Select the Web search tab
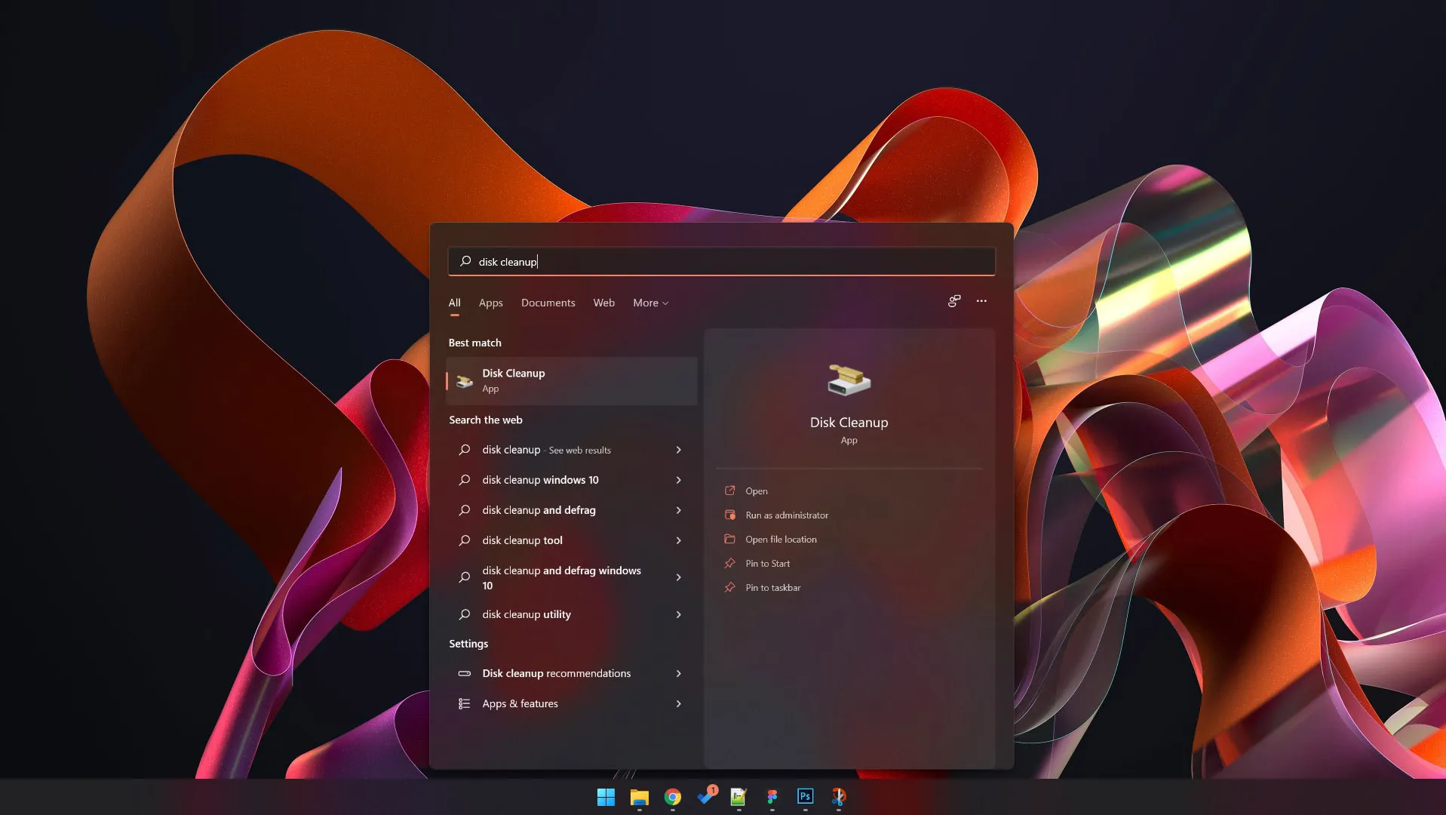 click(x=603, y=303)
